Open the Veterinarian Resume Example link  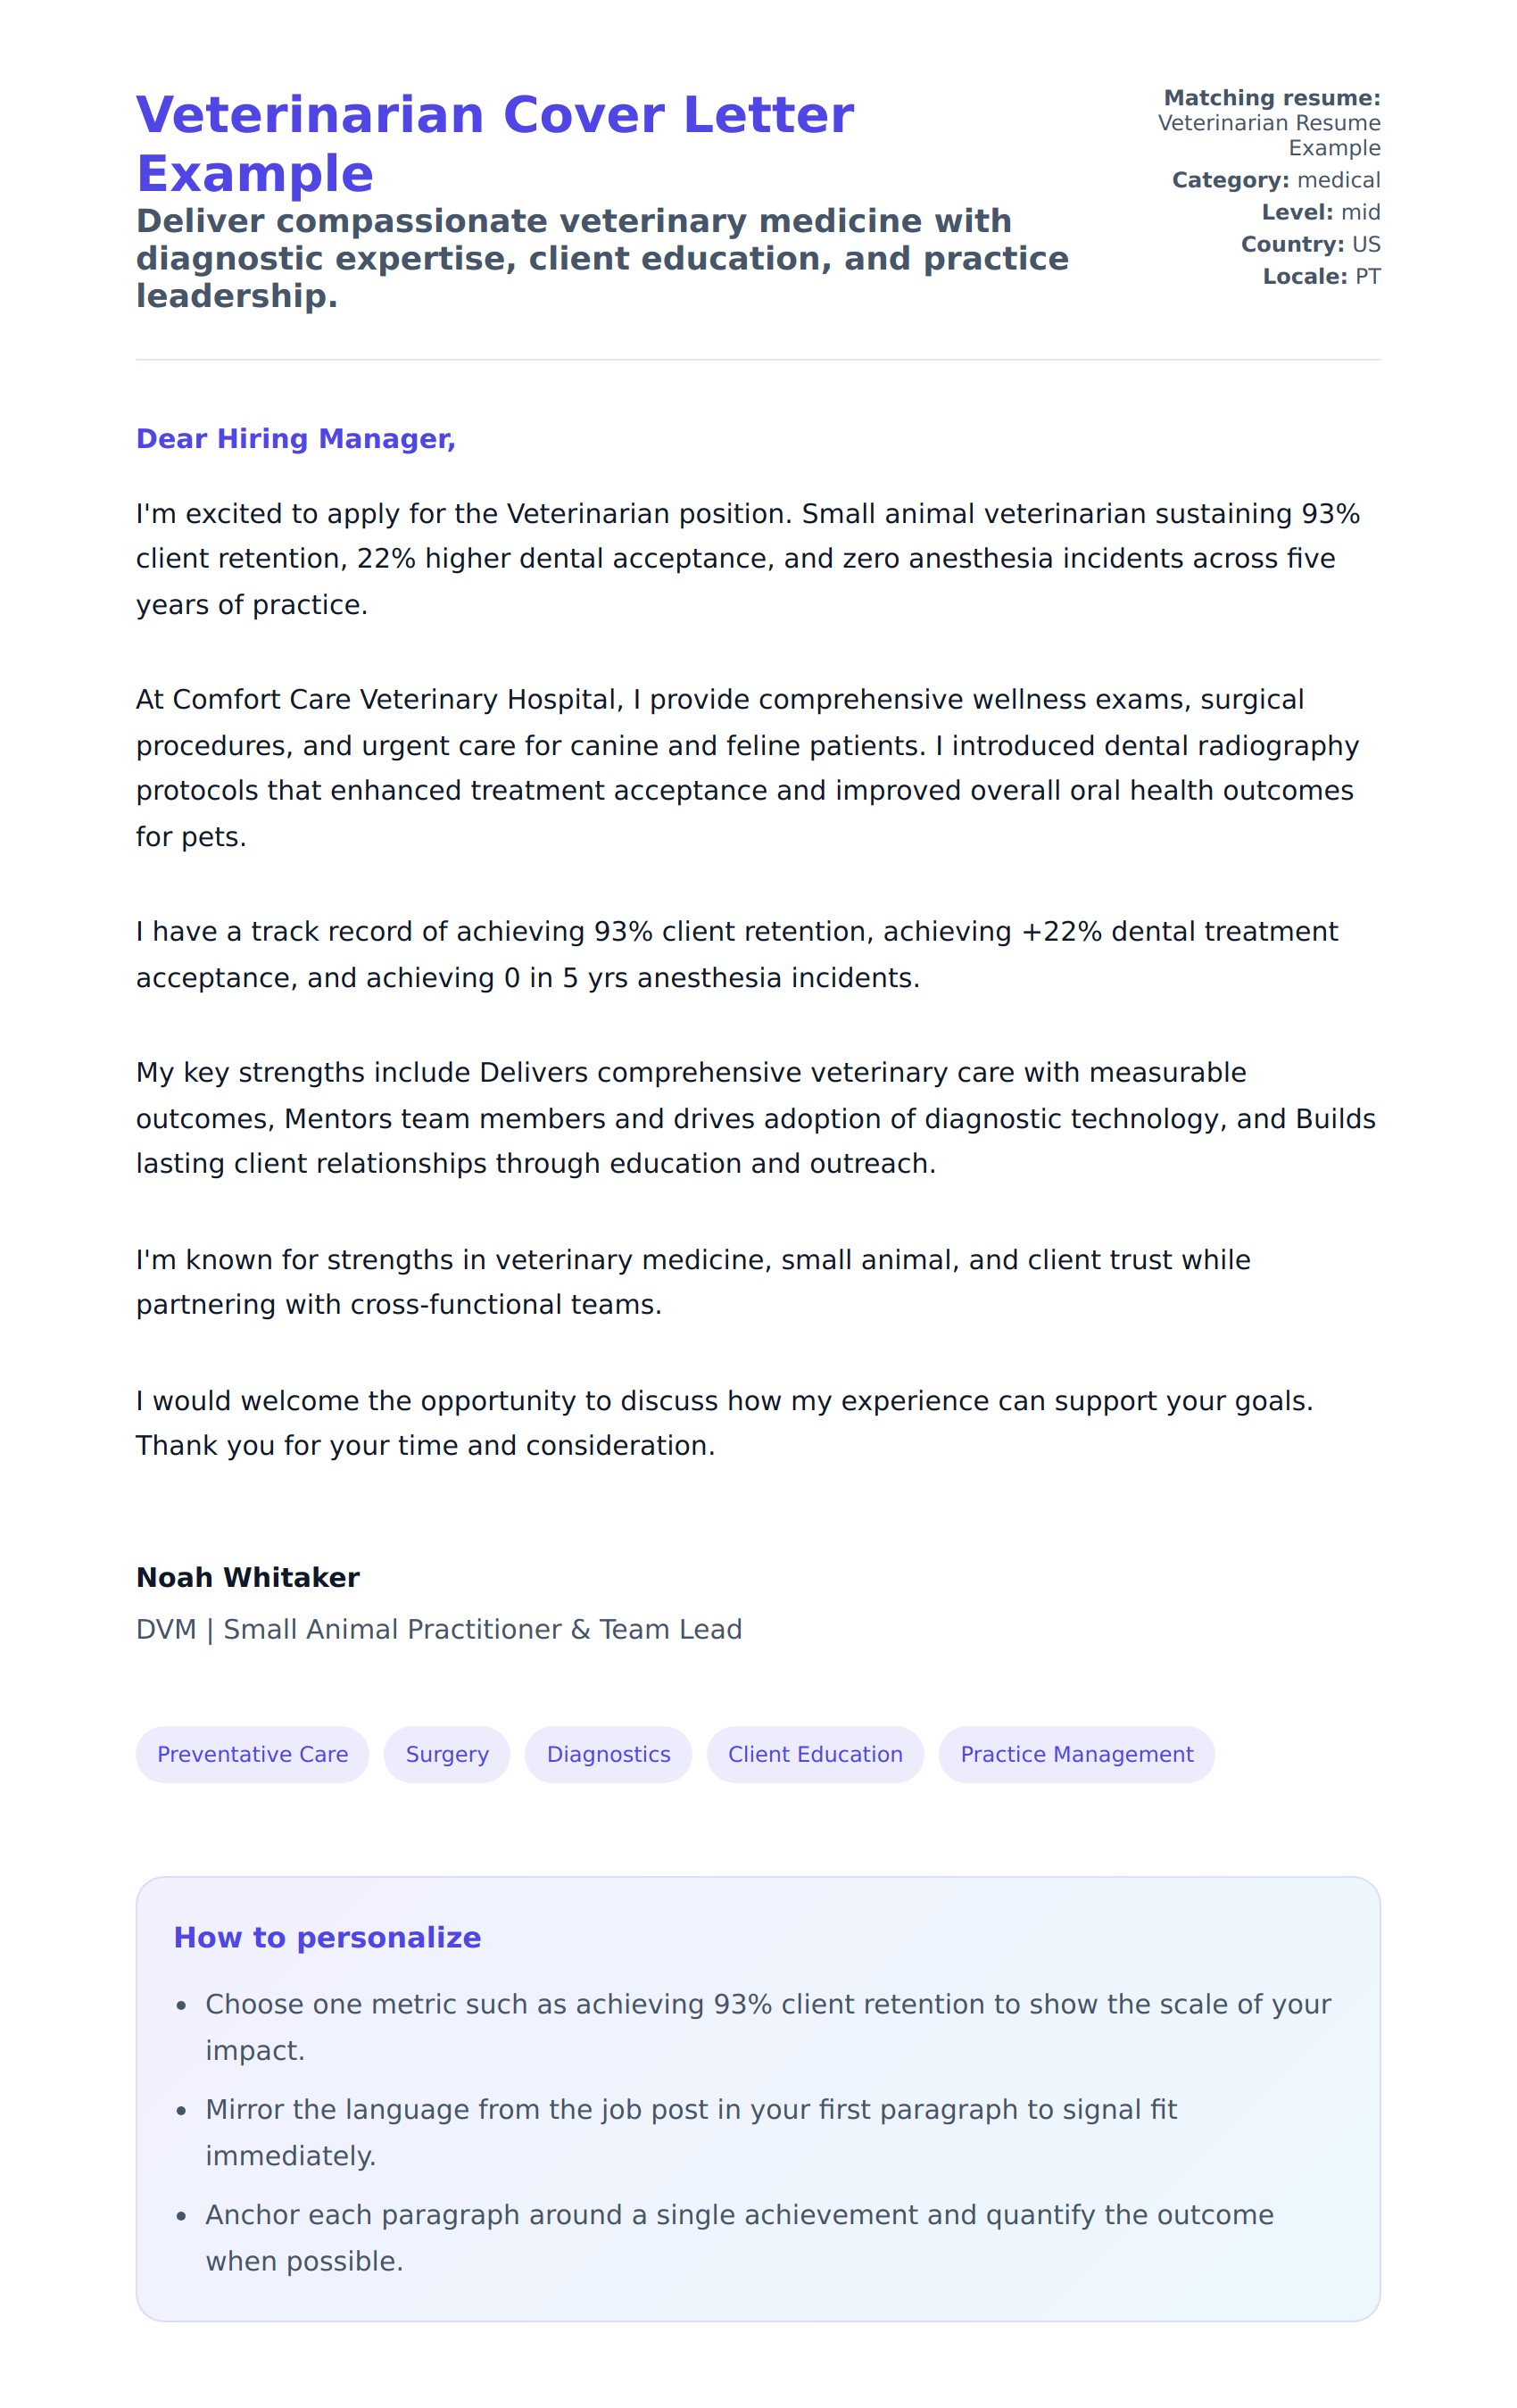click(1268, 135)
